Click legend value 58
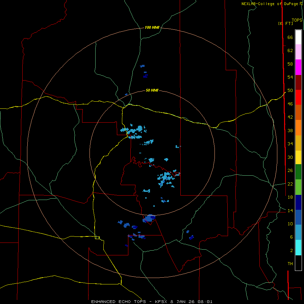 pos(290,64)
